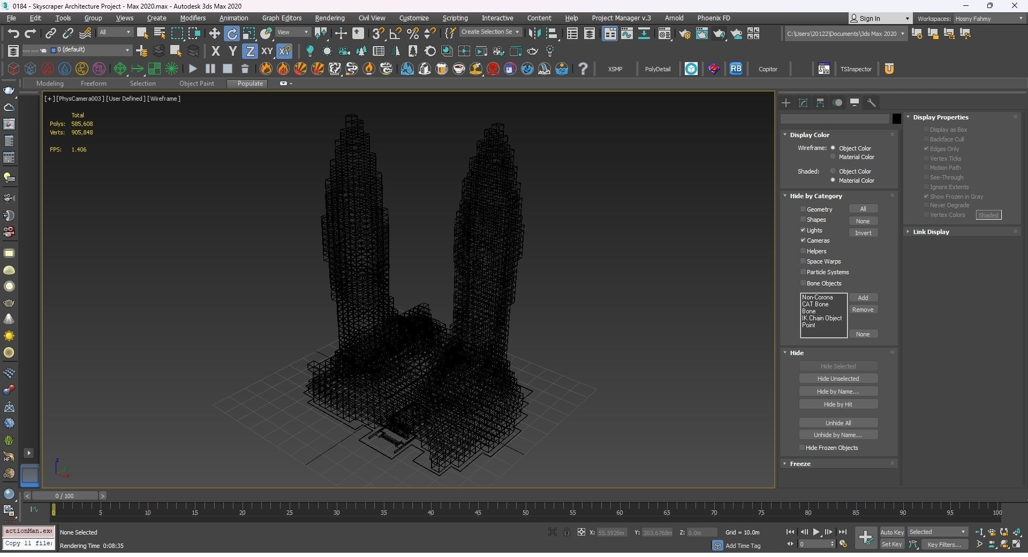Open the reference coordinate system View dropdown
1028x557 pixels.
(293, 33)
